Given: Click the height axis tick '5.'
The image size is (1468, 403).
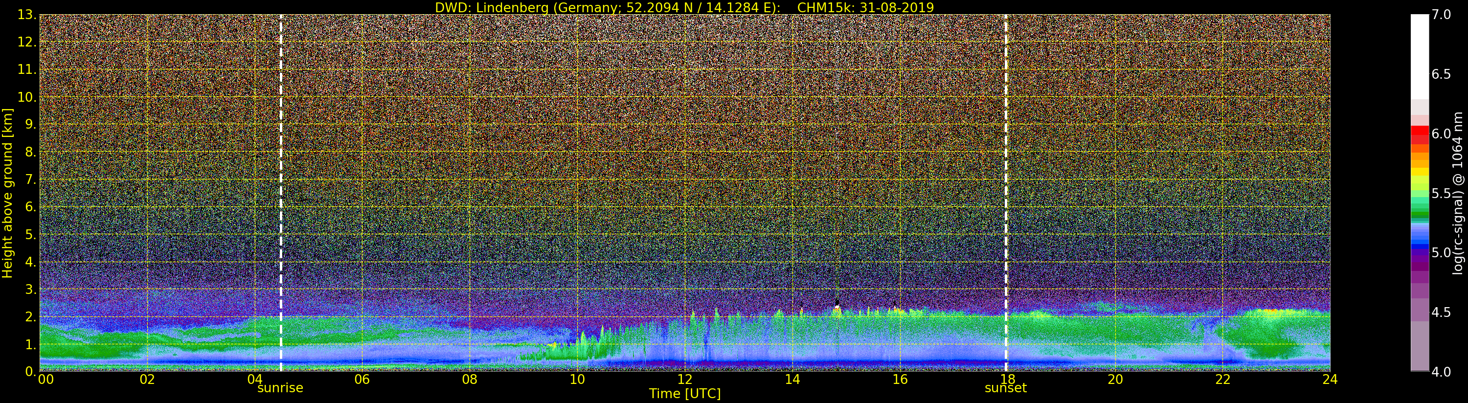Looking at the screenshot, I should point(31,234).
